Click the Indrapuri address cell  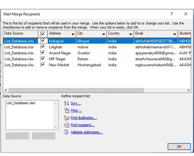62,41
